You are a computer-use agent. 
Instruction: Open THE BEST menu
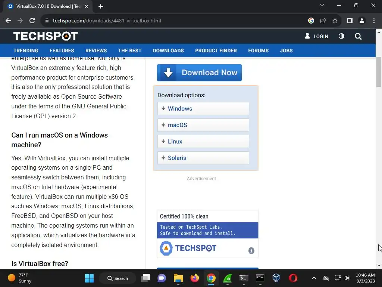130,50
